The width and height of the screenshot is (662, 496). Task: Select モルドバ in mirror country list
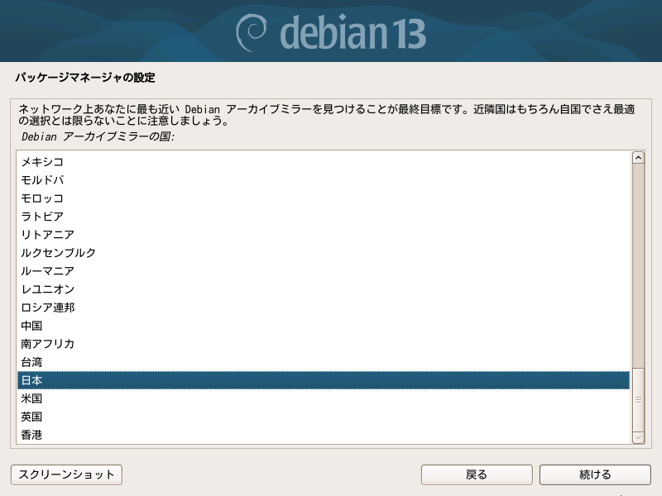tap(324, 180)
